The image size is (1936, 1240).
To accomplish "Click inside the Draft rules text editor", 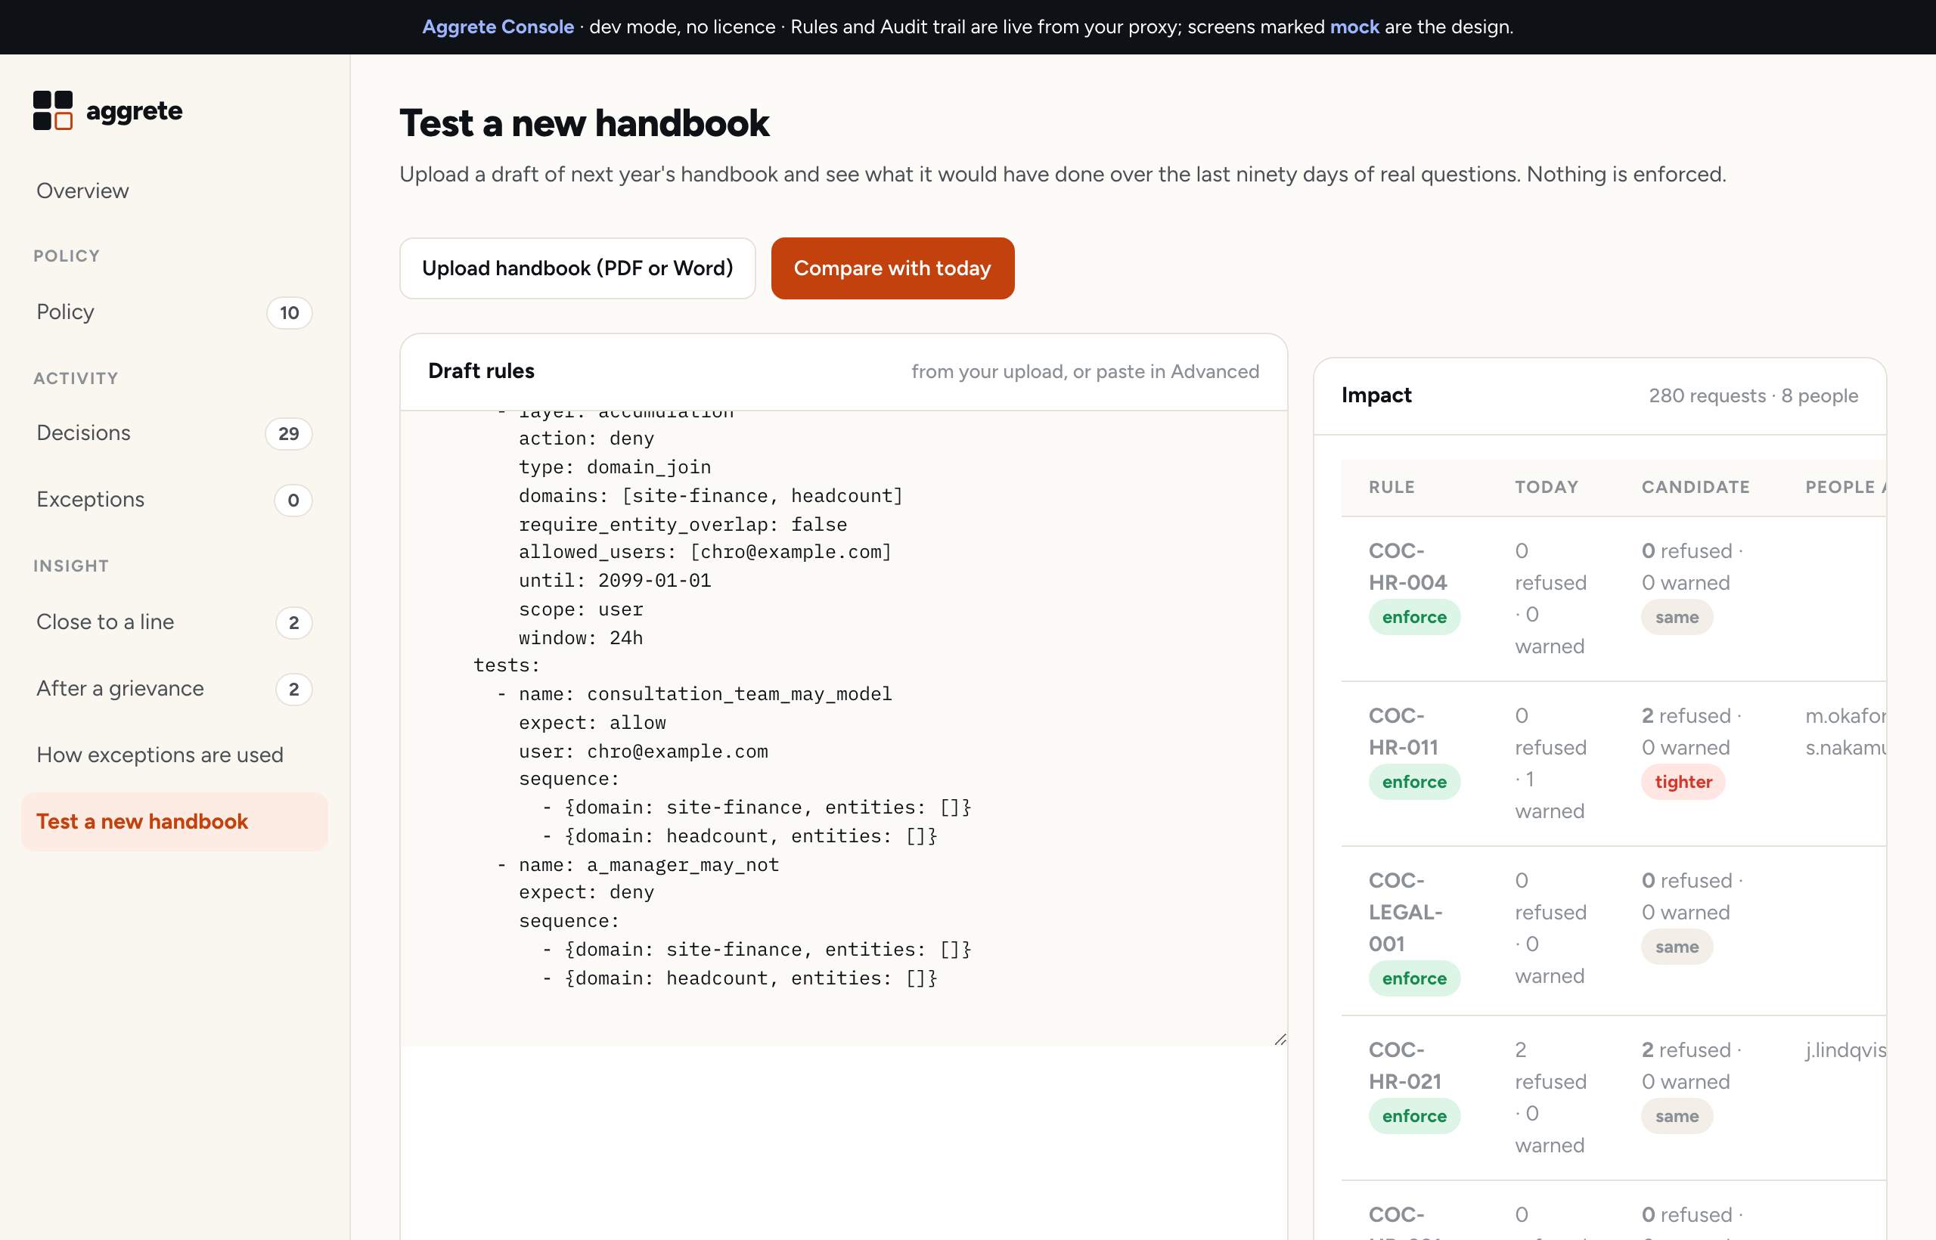I will pos(843,729).
